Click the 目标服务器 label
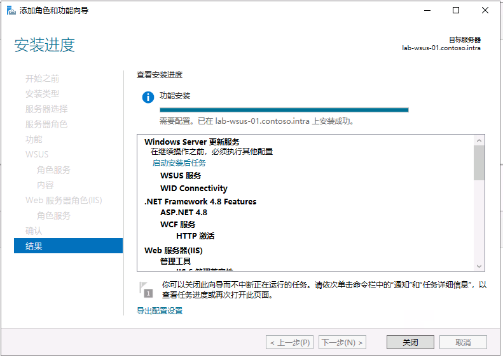 coord(464,40)
